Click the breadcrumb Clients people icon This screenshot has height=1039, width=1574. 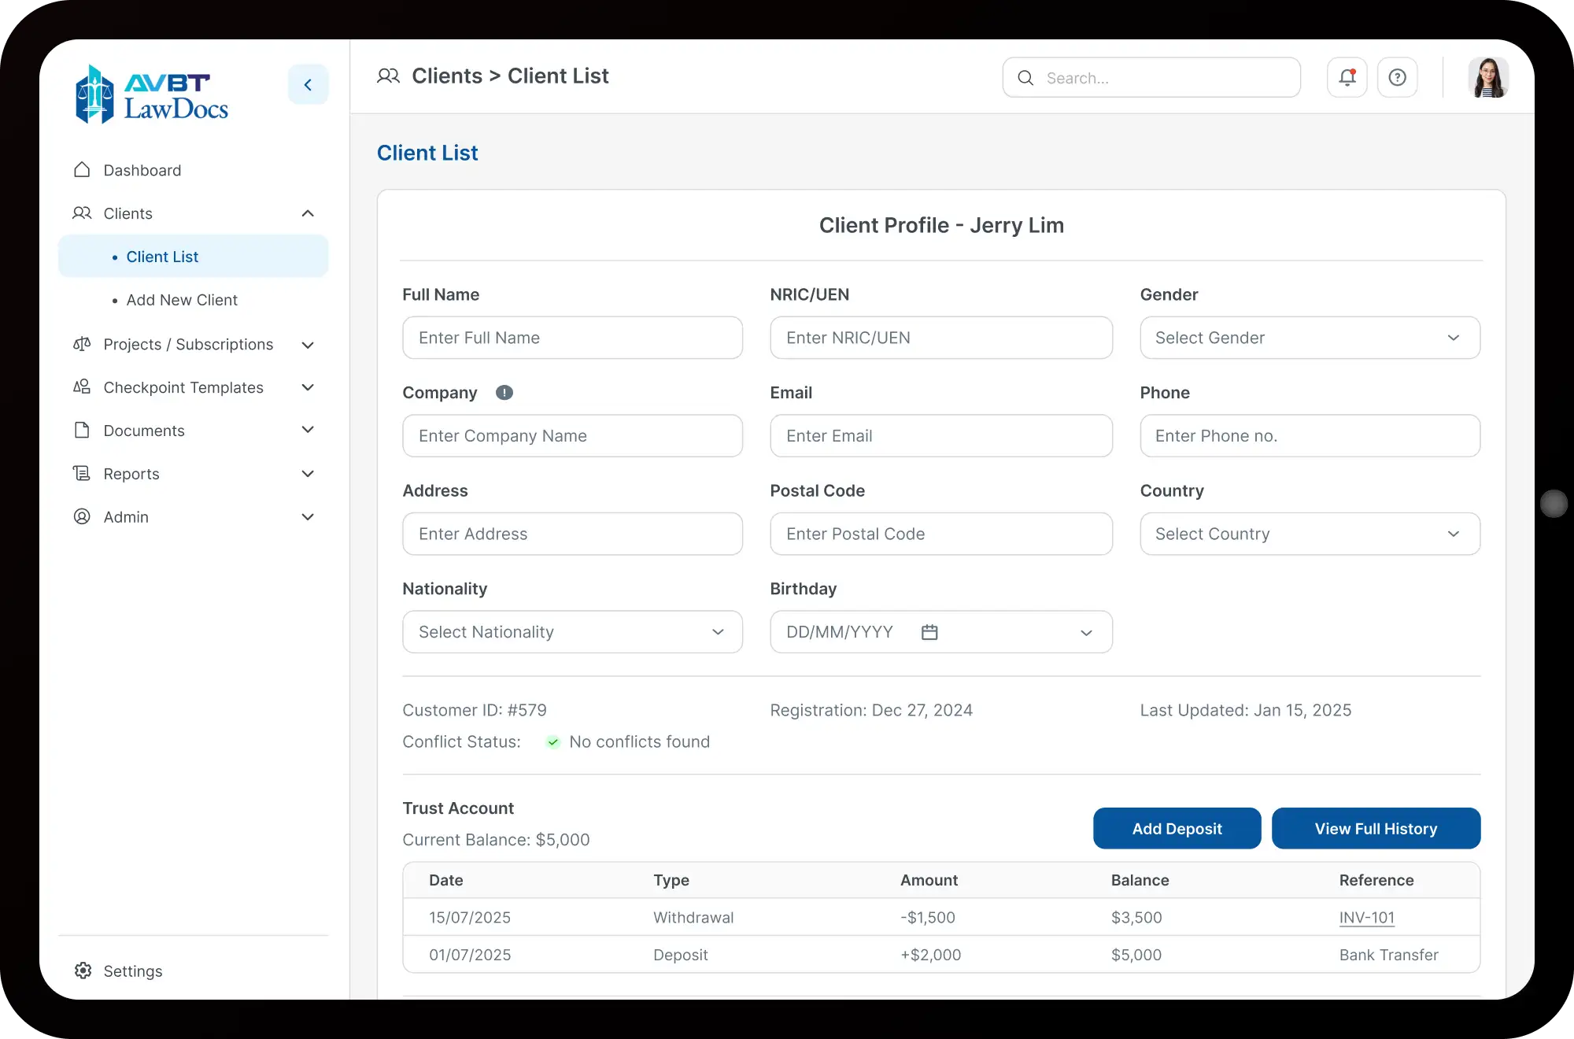coord(389,76)
